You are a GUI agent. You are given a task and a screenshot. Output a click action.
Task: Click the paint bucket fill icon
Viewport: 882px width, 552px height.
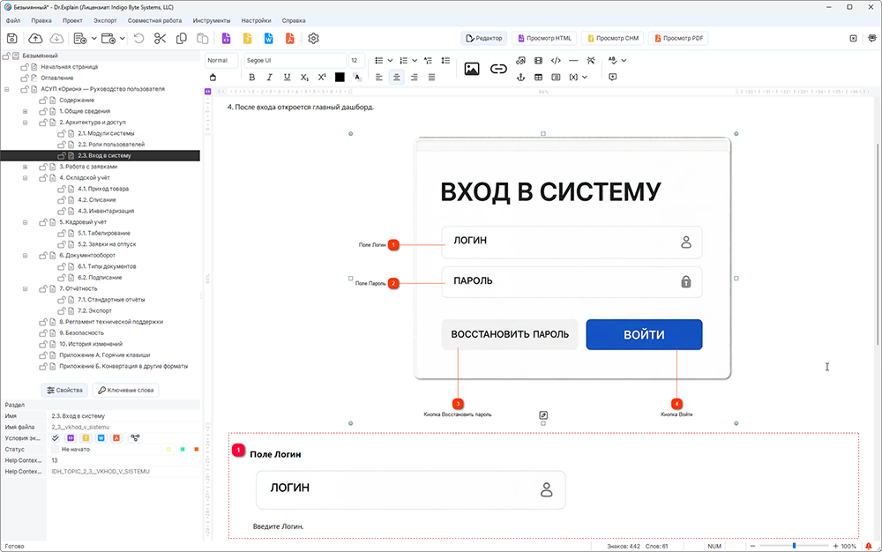point(213,77)
